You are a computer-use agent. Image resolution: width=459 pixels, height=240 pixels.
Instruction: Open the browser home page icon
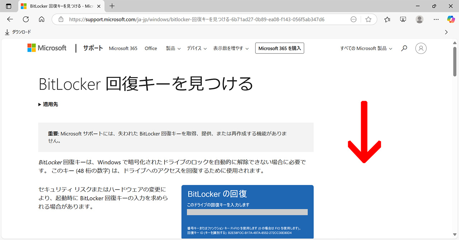coord(42,19)
